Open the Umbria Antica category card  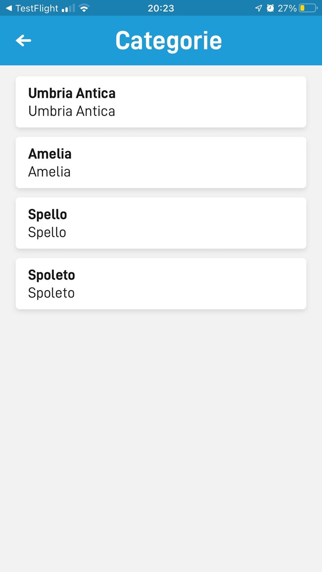(161, 102)
